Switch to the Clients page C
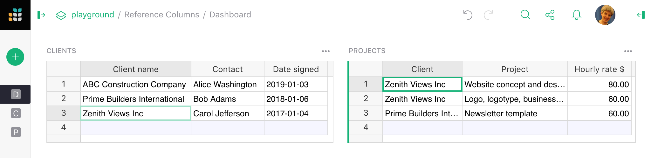 click(x=16, y=113)
